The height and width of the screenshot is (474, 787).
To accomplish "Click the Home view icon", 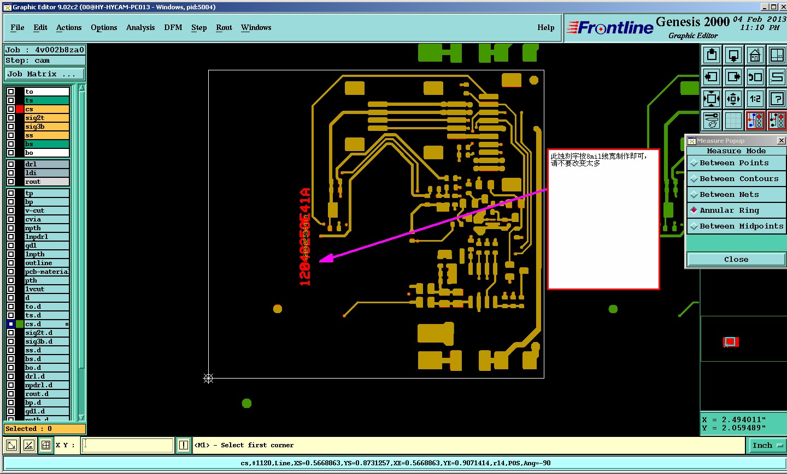I will [x=755, y=55].
